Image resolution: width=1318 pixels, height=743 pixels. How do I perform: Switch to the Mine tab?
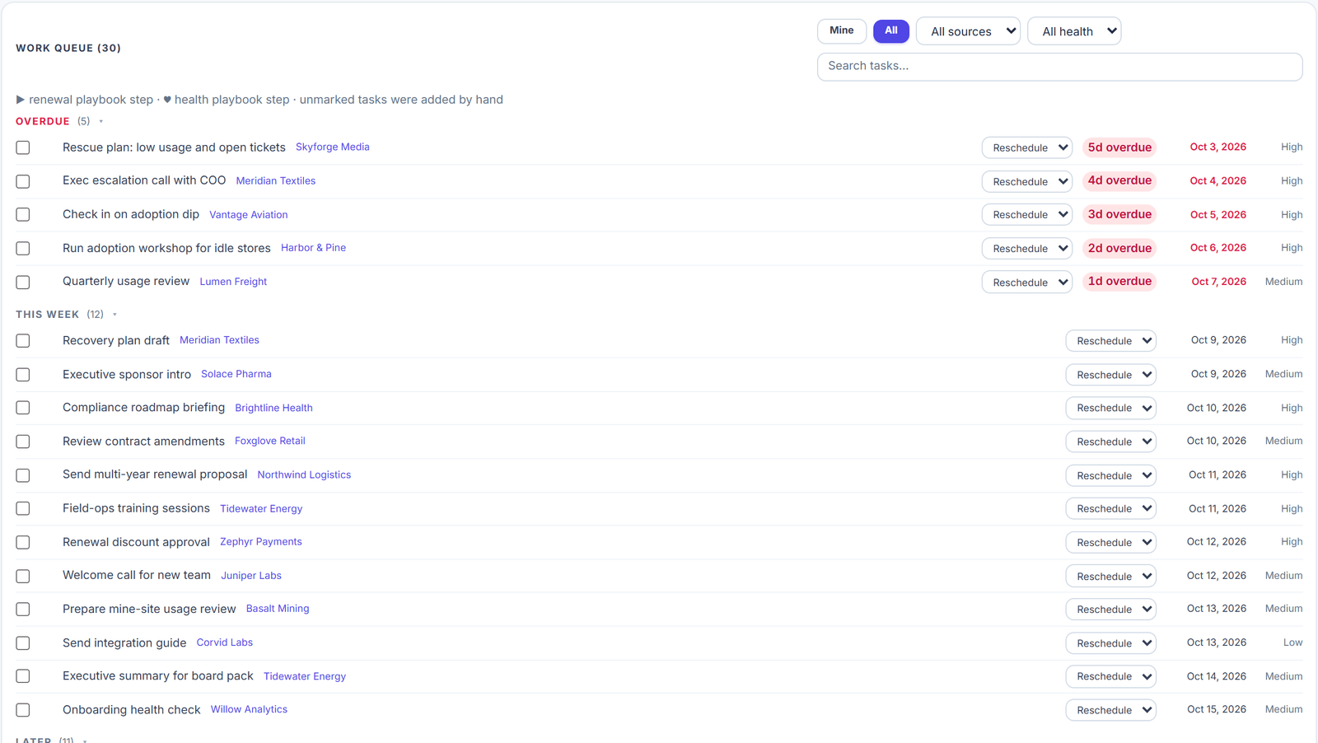[842, 30]
